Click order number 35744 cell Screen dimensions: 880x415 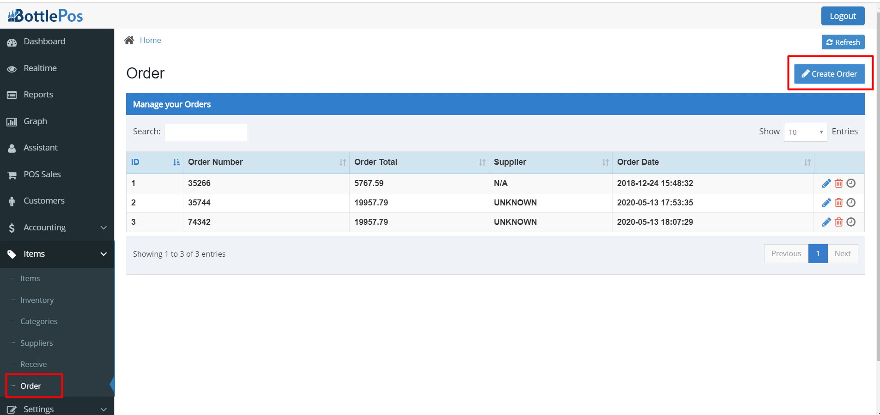coord(266,203)
